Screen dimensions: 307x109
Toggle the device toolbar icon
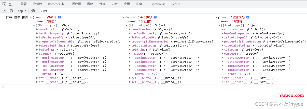click(11, 4)
